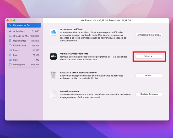Click the Otimizar Armazenamento heading
The width and height of the screenshot is (173, 138).
point(74,54)
